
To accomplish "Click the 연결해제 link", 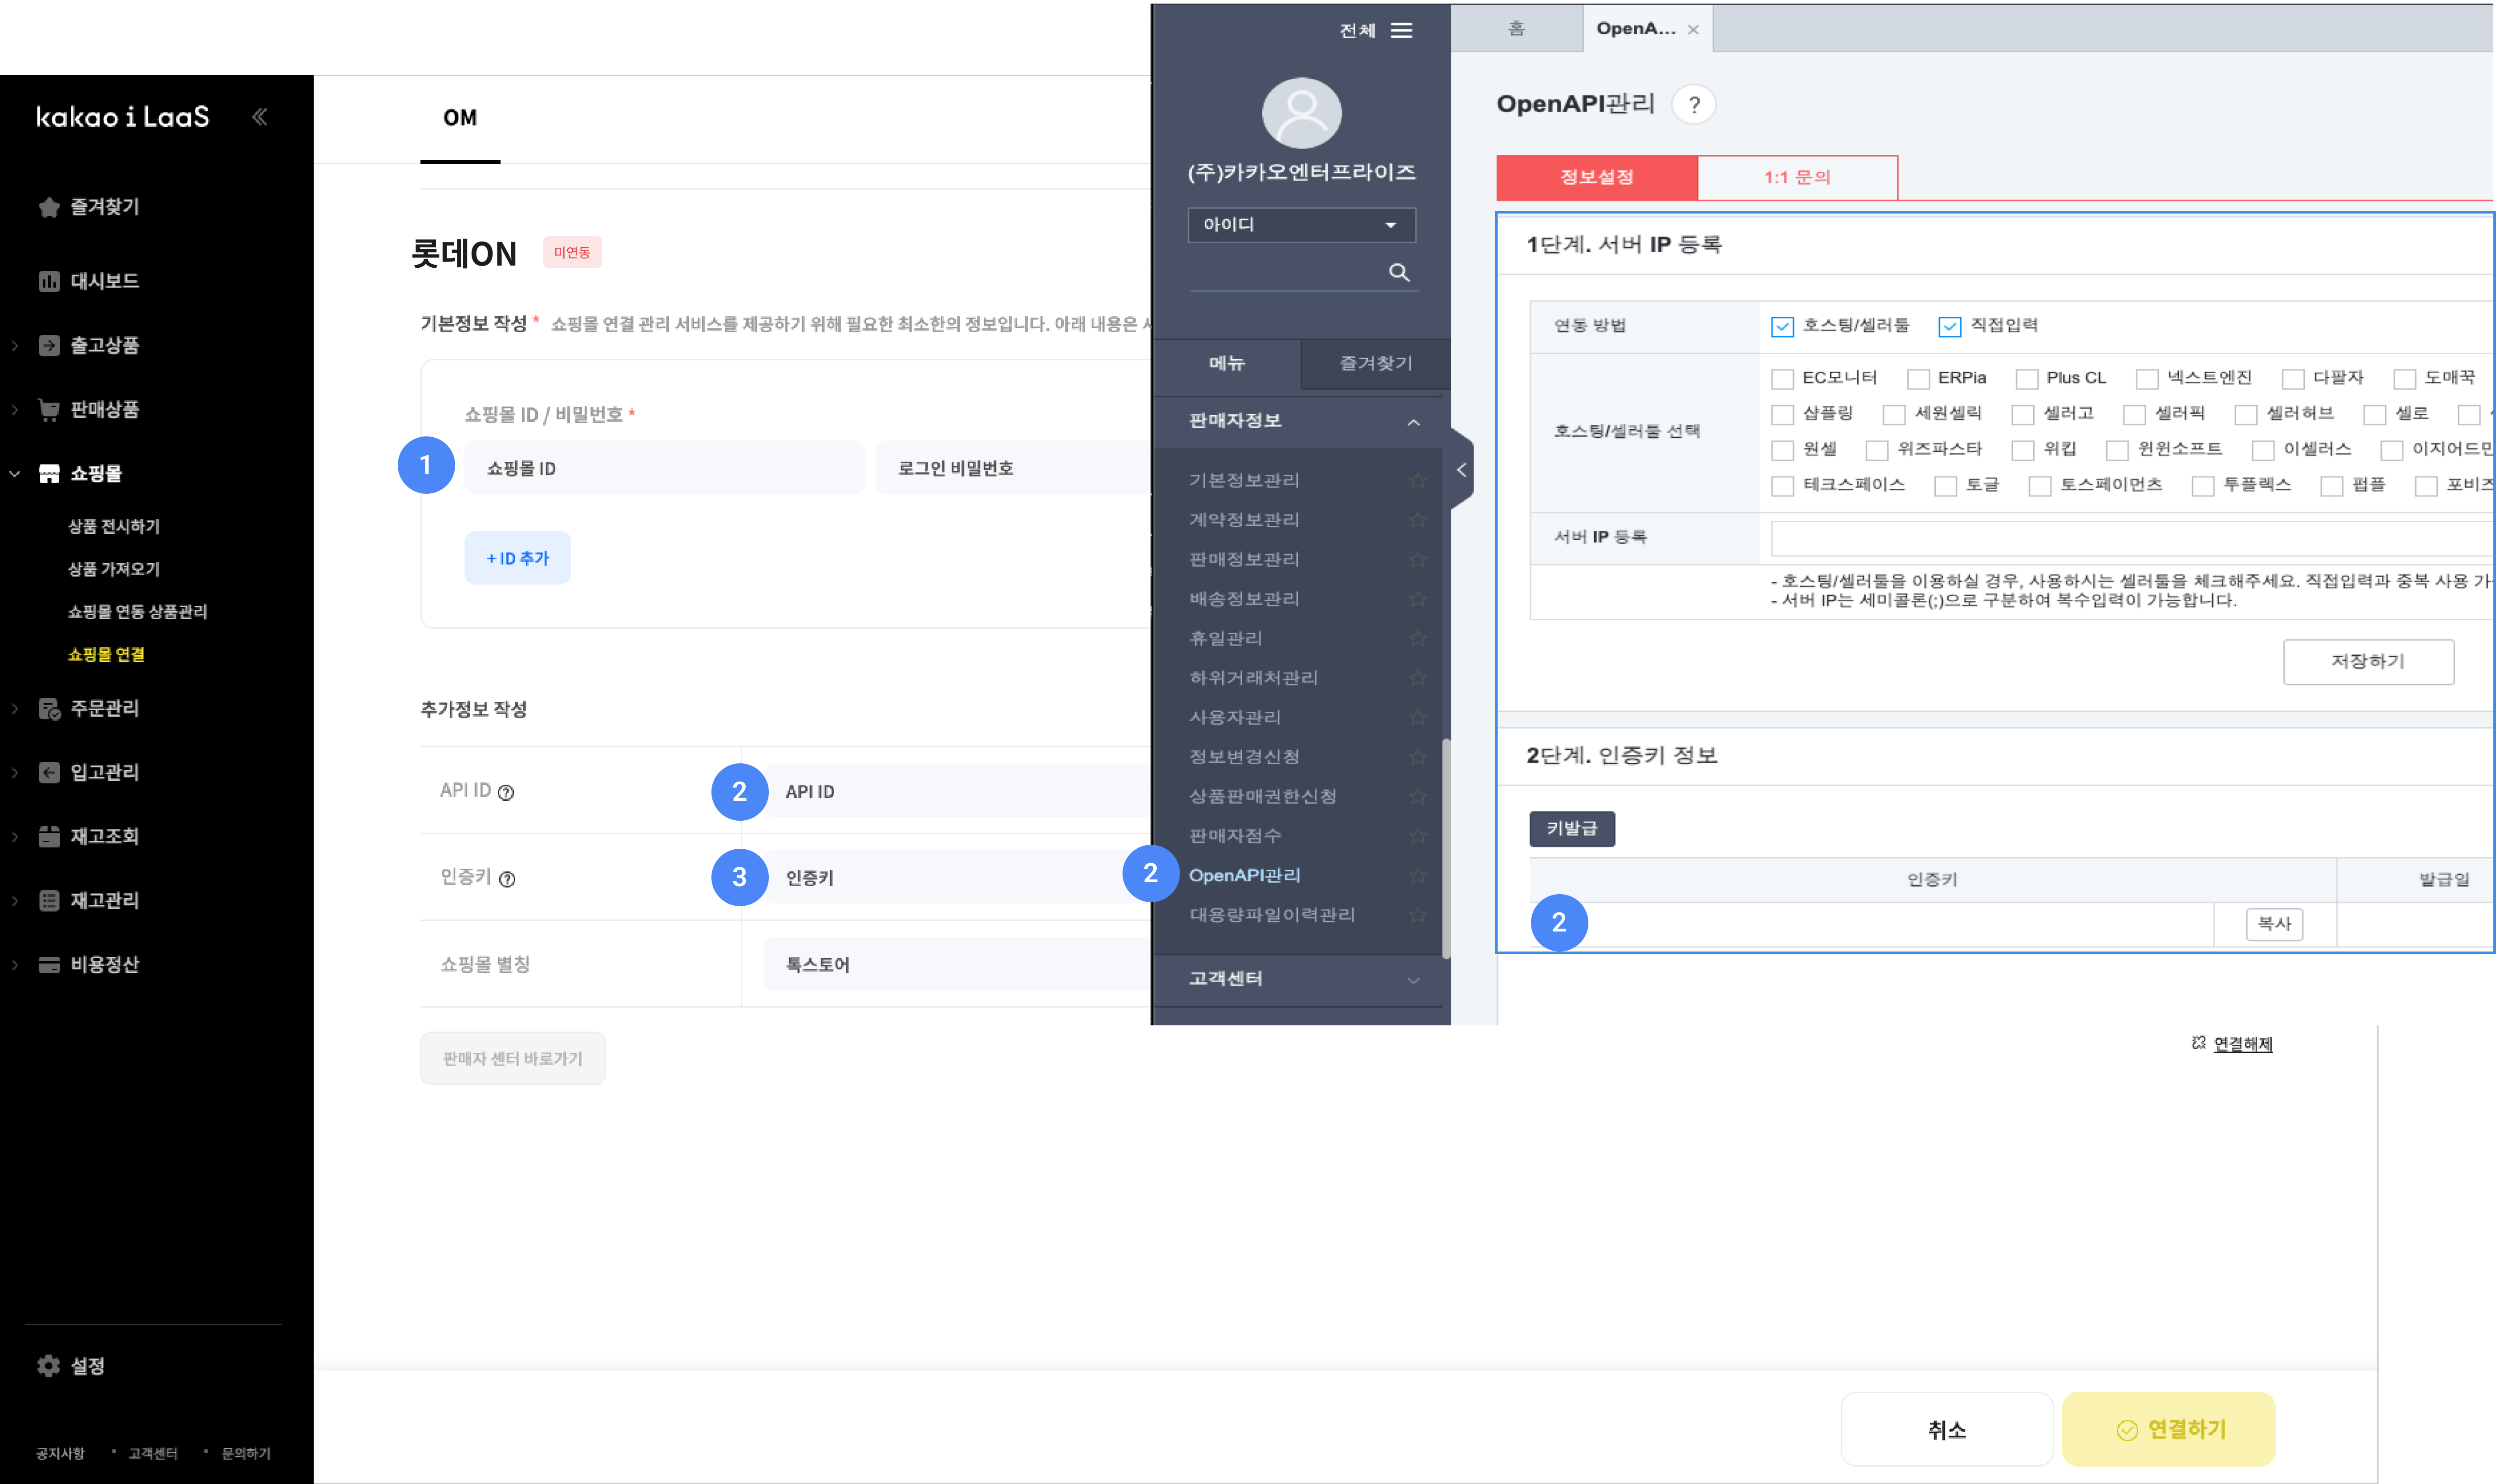I will pos(2242,1044).
